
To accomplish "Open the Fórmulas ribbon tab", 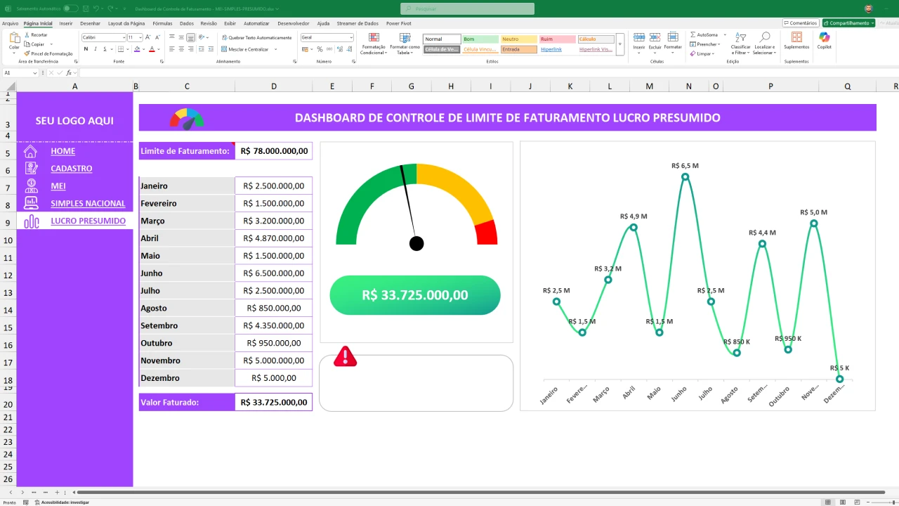I will pyautogui.click(x=162, y=23).
